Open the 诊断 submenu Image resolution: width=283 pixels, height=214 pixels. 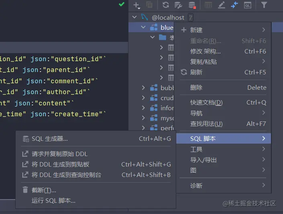point(224,185)
